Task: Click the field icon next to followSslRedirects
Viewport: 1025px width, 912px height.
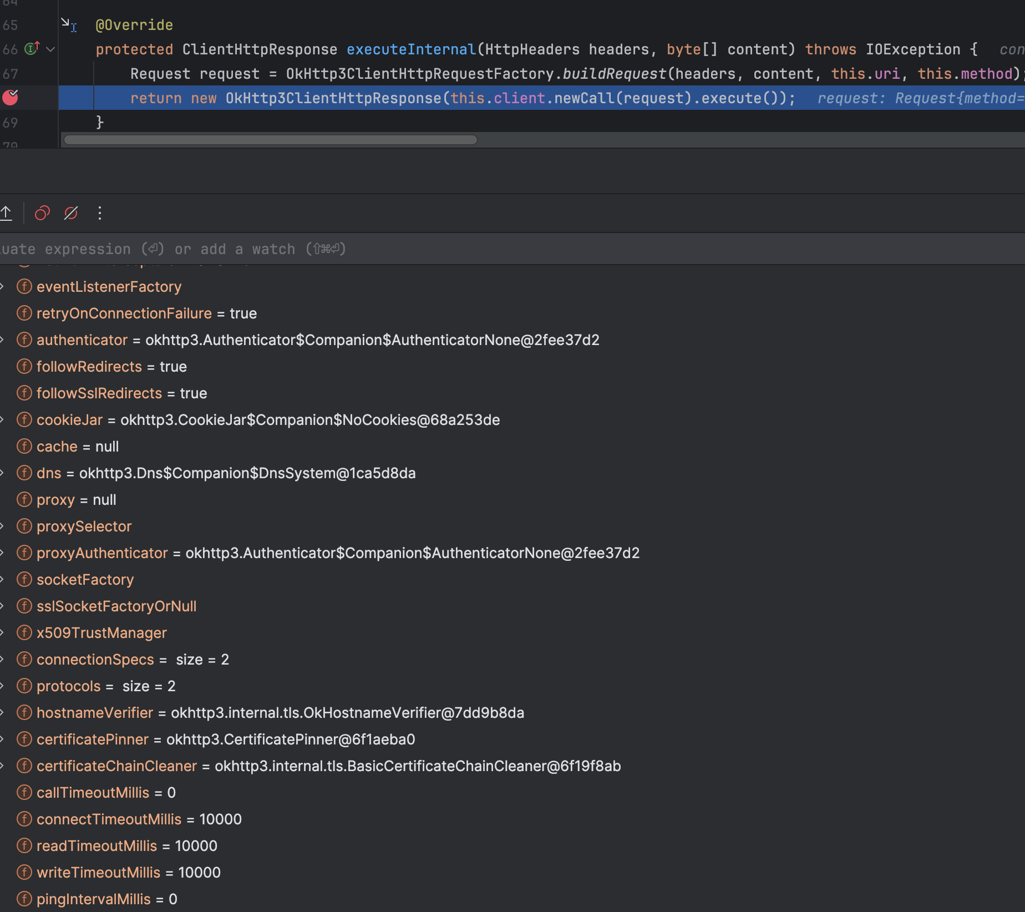Action: point(24,393)
